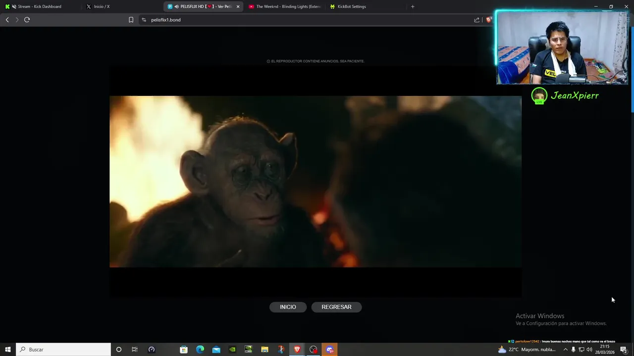Image resolution: width=634 pixels, height=356 pixels.
Task: Switch to Inicio / X tab
Action: pyautogui.click(x=102, y=6)
